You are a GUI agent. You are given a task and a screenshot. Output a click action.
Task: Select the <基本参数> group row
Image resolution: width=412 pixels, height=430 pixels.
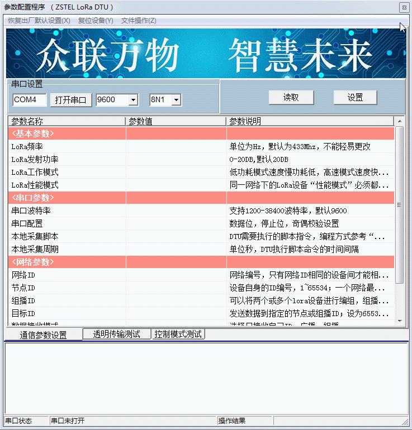point(201,133)
